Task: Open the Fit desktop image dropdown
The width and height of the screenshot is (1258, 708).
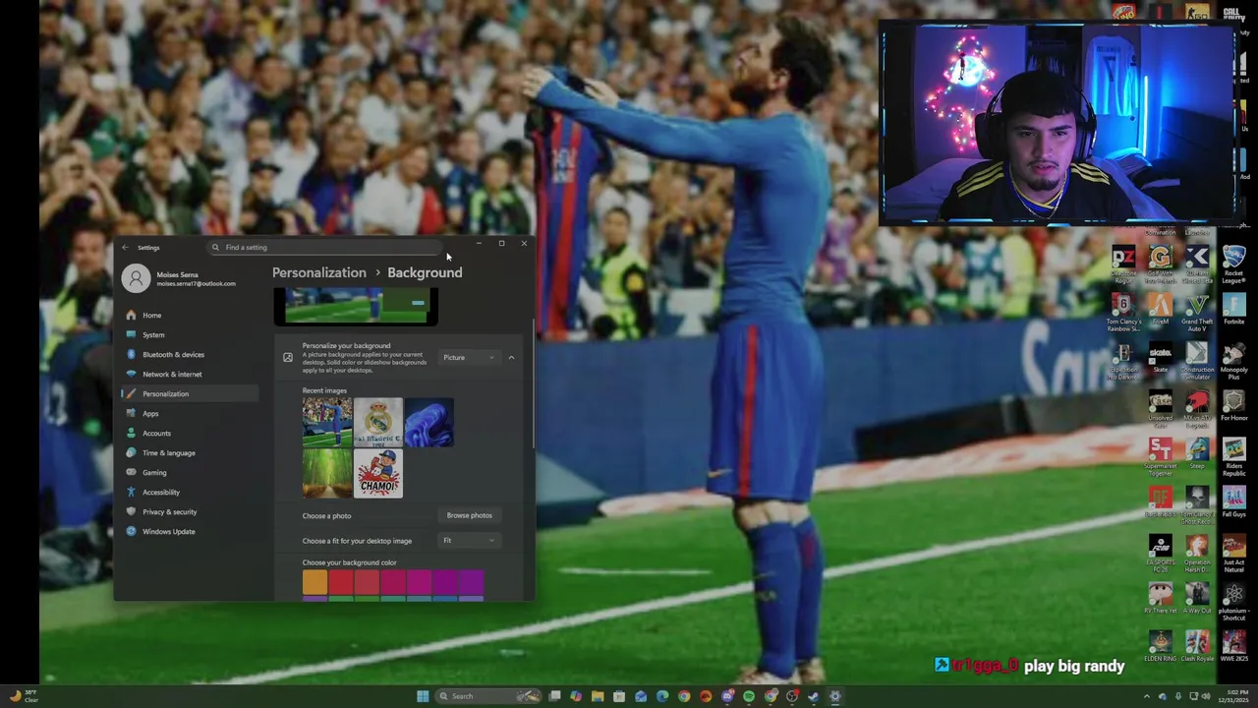Action: coord(470,540)
